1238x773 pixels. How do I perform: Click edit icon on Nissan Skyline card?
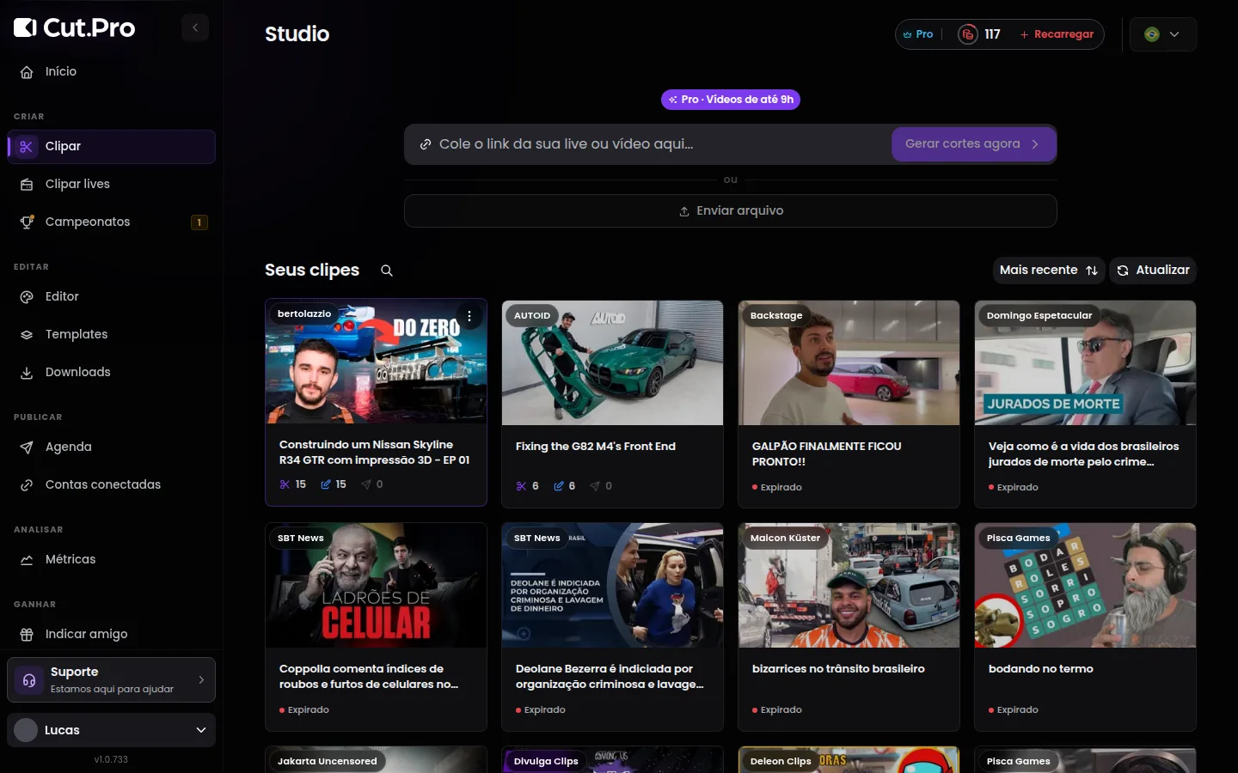pyautogui.click(x=326, y=485)
